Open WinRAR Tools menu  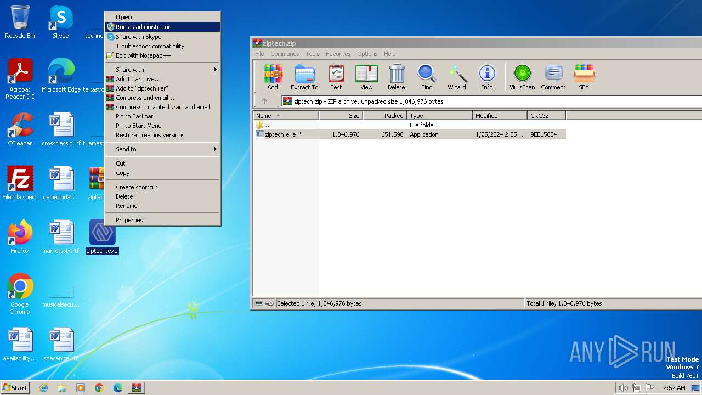click(x=313, y=54)
